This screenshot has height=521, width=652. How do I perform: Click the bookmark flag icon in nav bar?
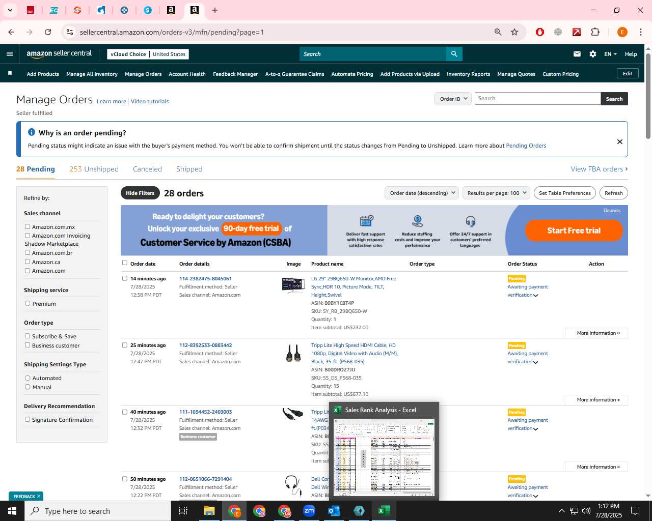click(x=10, y=74)
